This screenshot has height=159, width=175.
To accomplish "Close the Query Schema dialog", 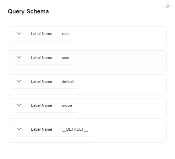I will click(x=168, y=6).
